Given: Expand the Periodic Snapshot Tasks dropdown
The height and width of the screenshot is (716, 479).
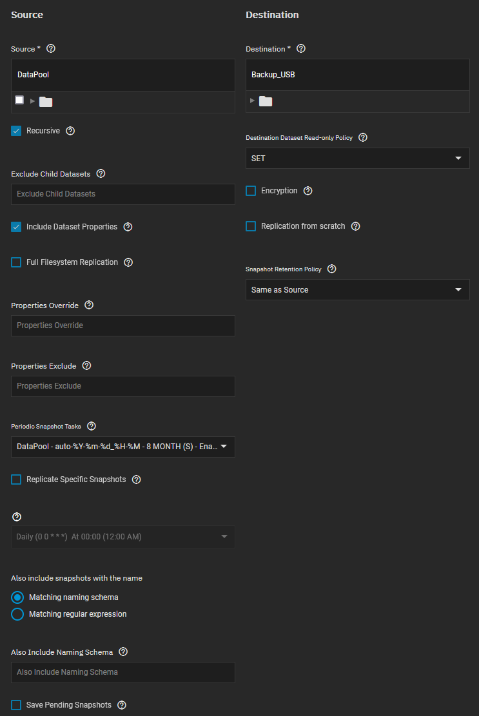Looking at the screenshot, I should coord(122,447).
